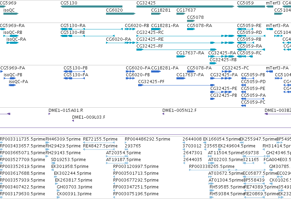
Task: Select BAC end DME1-009L03.F
Action: (x=89, y=117)
